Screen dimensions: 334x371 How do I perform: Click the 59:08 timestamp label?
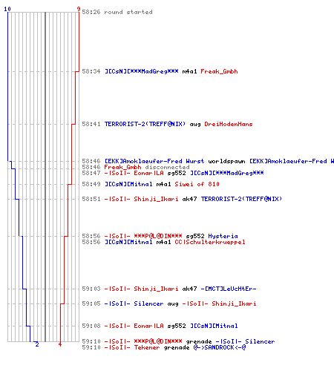pyautogui.click(x=91, y=326)
